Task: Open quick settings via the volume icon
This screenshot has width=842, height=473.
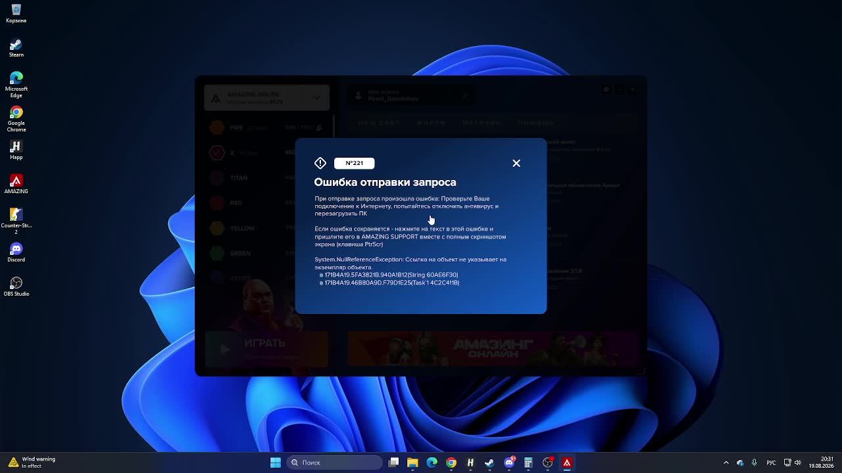Action: point(798,462)
